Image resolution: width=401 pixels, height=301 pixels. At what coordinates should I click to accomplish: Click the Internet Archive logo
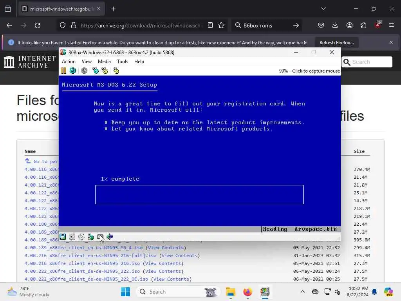[x=30, y=62]
